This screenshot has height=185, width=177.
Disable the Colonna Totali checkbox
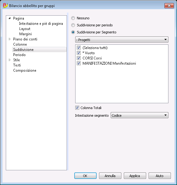click(x=77, y=108)
